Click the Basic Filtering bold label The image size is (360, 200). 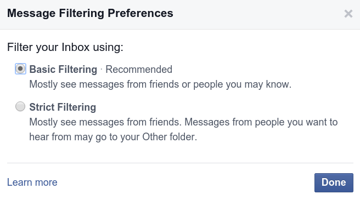click(63, 69)
